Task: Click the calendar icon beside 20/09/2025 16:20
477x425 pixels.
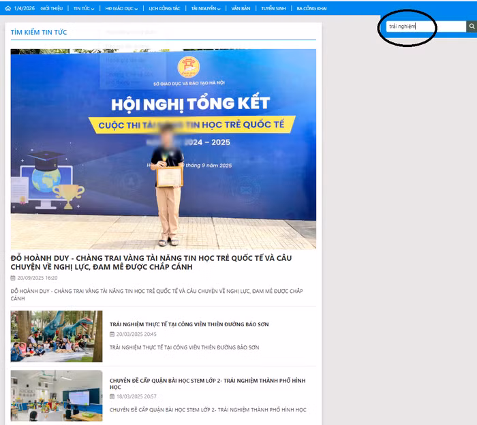Action: (x=13, y=278)
